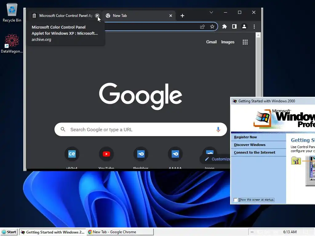Viewport: 315px width, 236px height.
Task: Open a new Chrome tab with plus button
Action: (182, 16)
